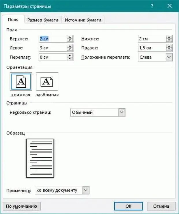
Task: Switch to the Размер бумаги tab
Action: tap(43, 20)
